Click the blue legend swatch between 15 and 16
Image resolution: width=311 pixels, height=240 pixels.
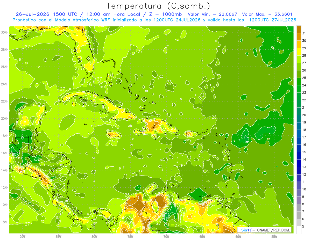(299, 148)
